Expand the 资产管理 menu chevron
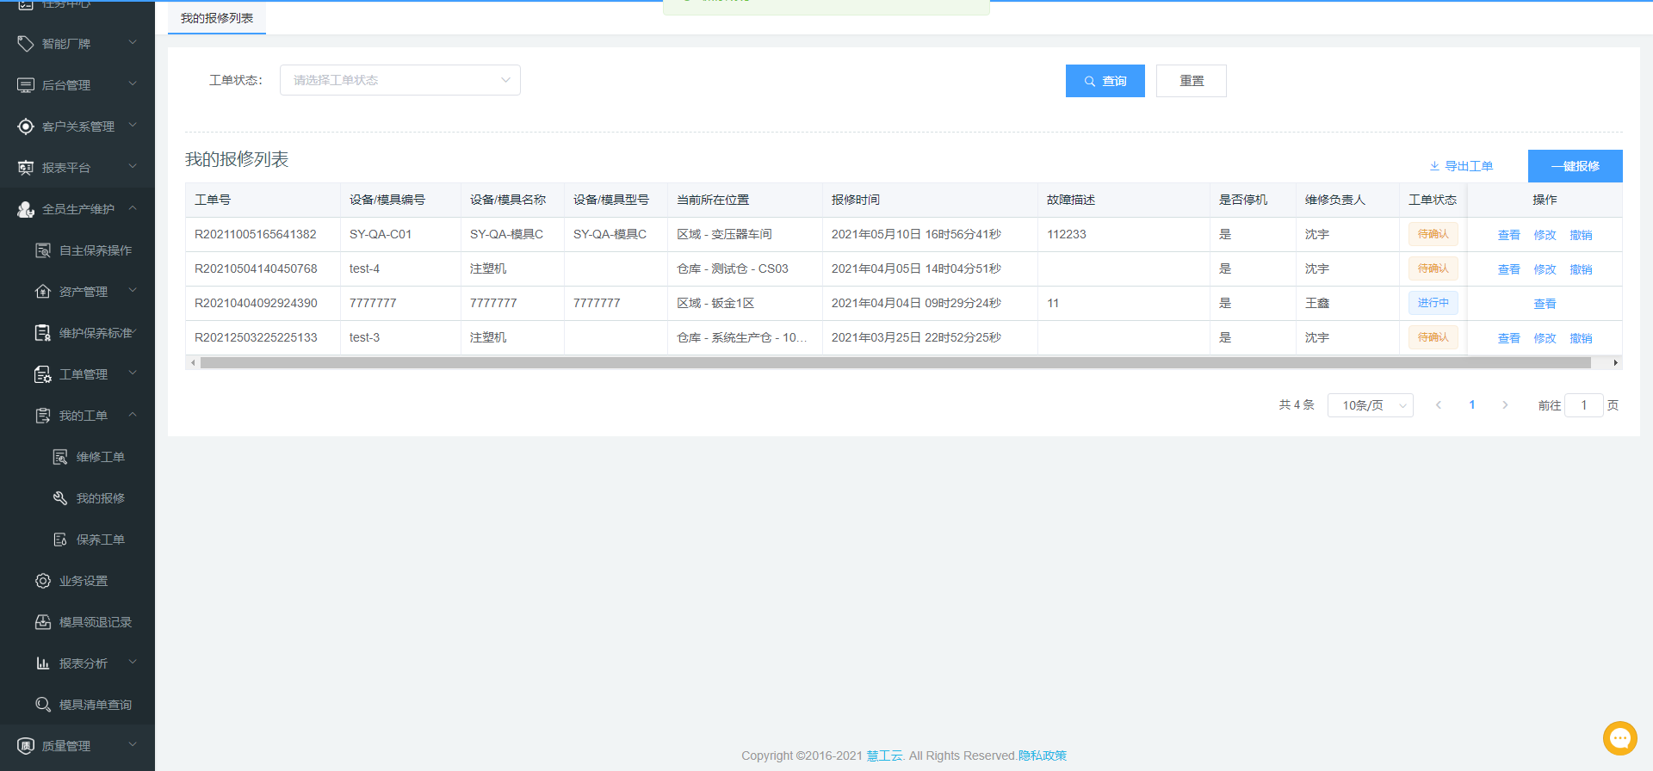This screenshot has width=1653, height=771. point(133,291)
